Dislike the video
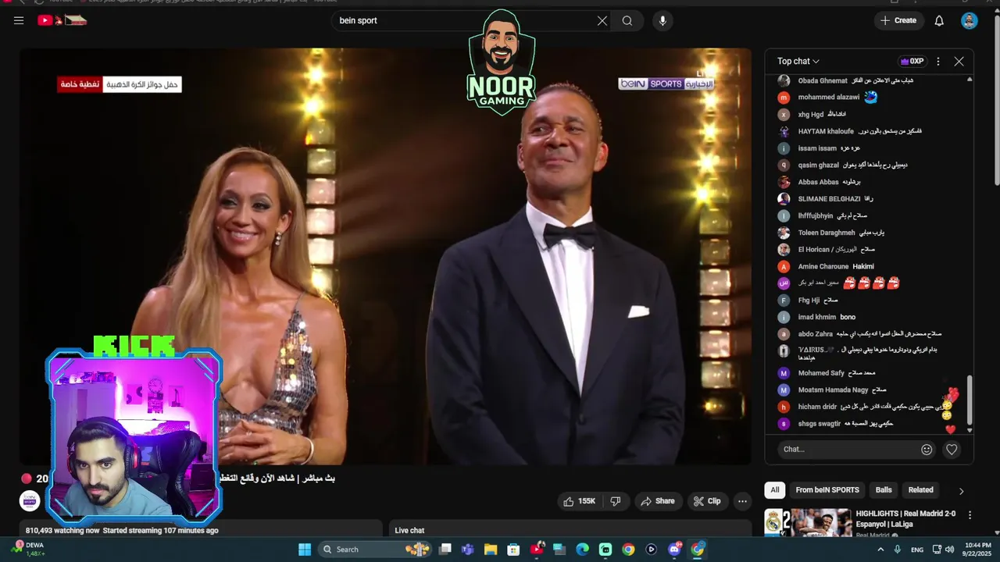 (x=615, y=501)
